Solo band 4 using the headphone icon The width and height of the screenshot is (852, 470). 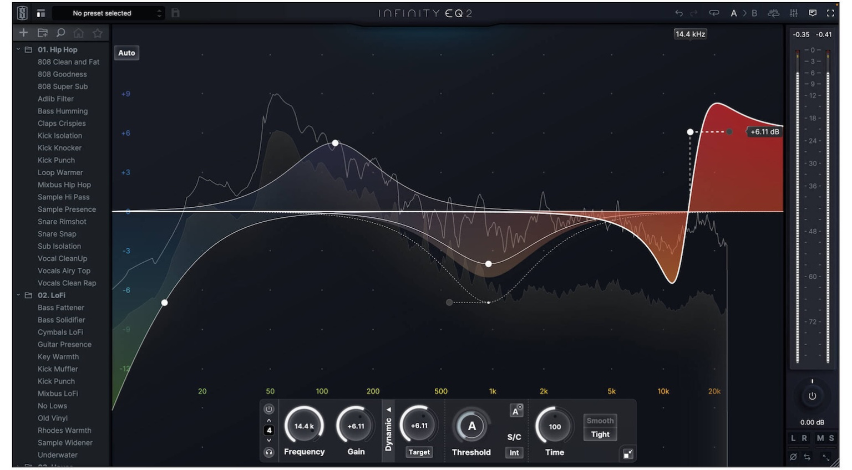pos(268,453)
